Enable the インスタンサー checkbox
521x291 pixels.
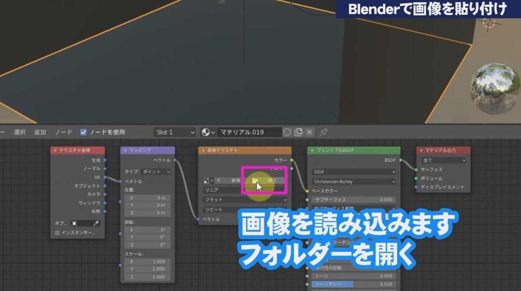pos(57,233)
